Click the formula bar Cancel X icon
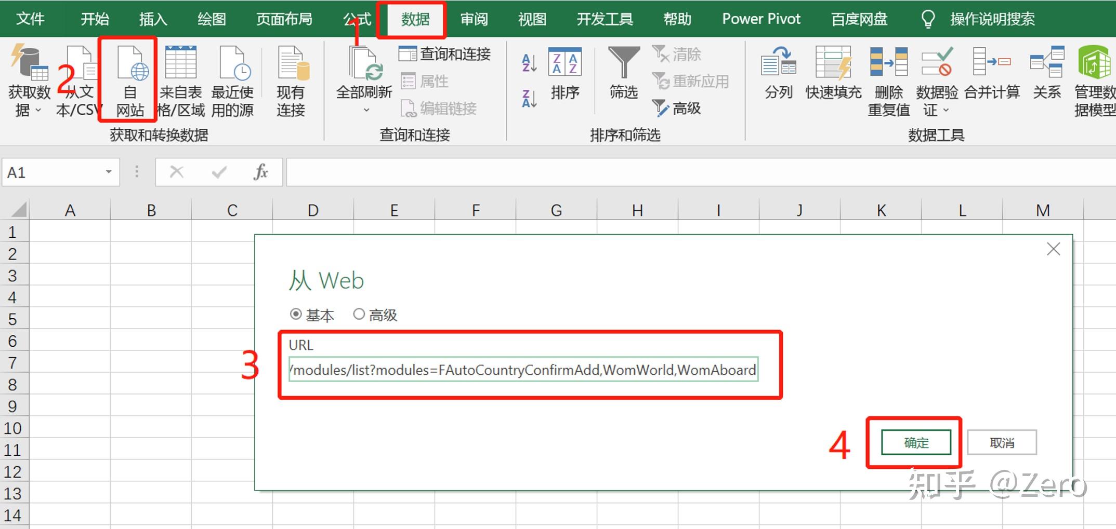Screen dimensions: 1116x529 coord(177,172)
